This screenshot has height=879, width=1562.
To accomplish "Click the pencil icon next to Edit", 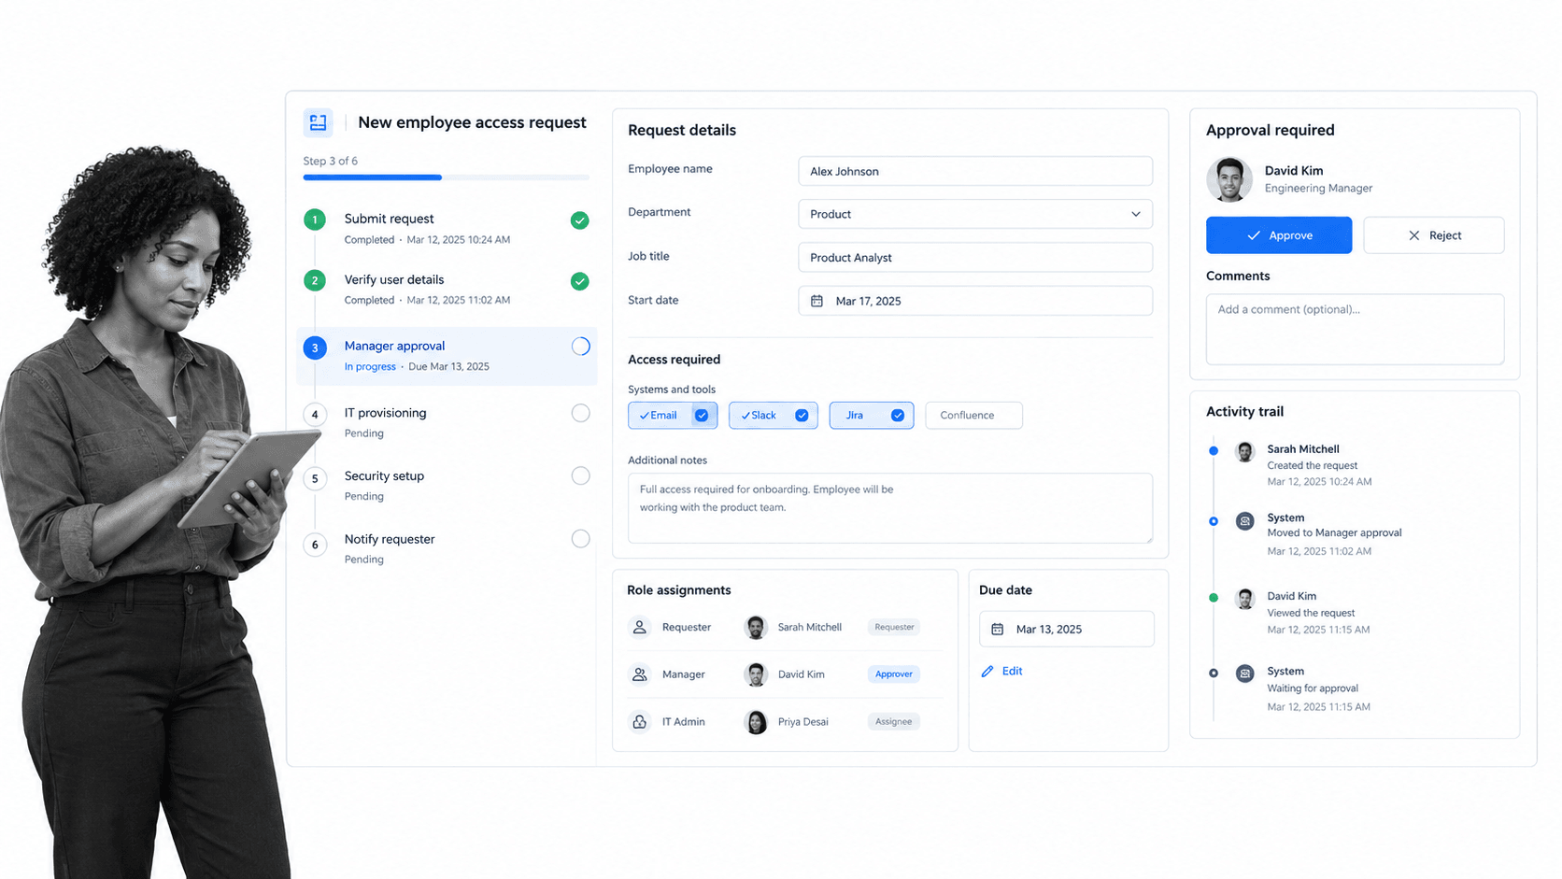I will pos(987,672).
